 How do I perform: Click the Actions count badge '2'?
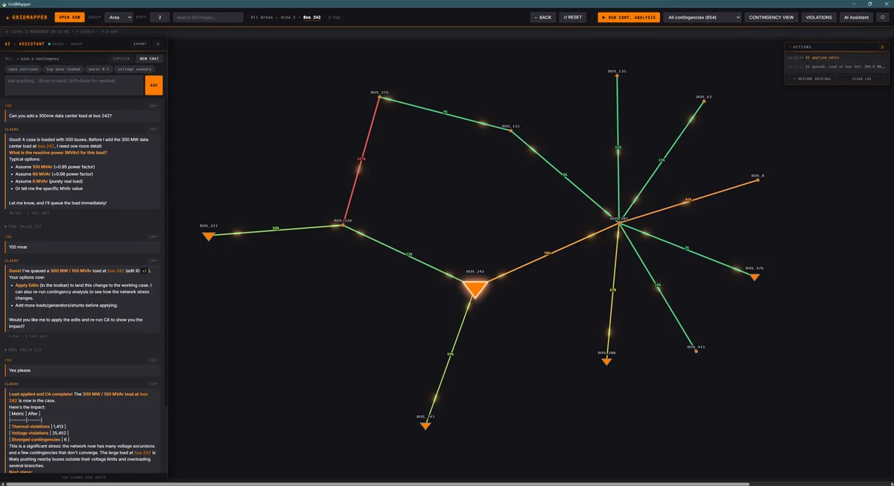tap(882, 46)
